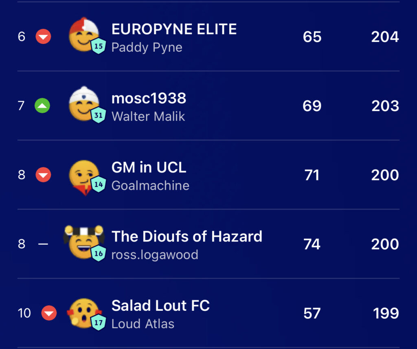This screenshot has height=349, width=417.
Task: Select manager name Loud Atlas
Action: [143, 324]
